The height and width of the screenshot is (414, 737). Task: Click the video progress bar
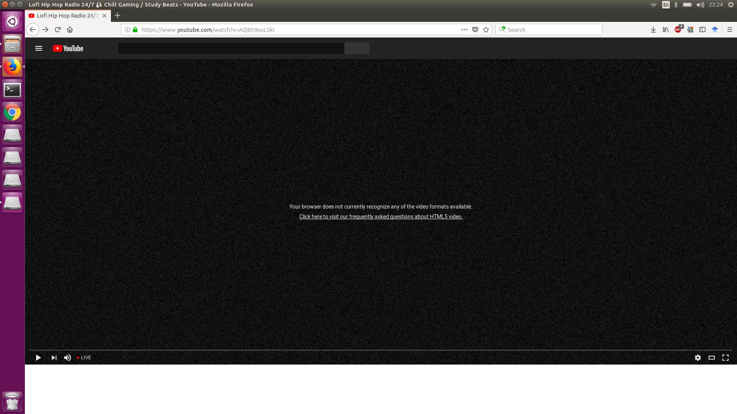pyautogui.click(x=380, y=350)
